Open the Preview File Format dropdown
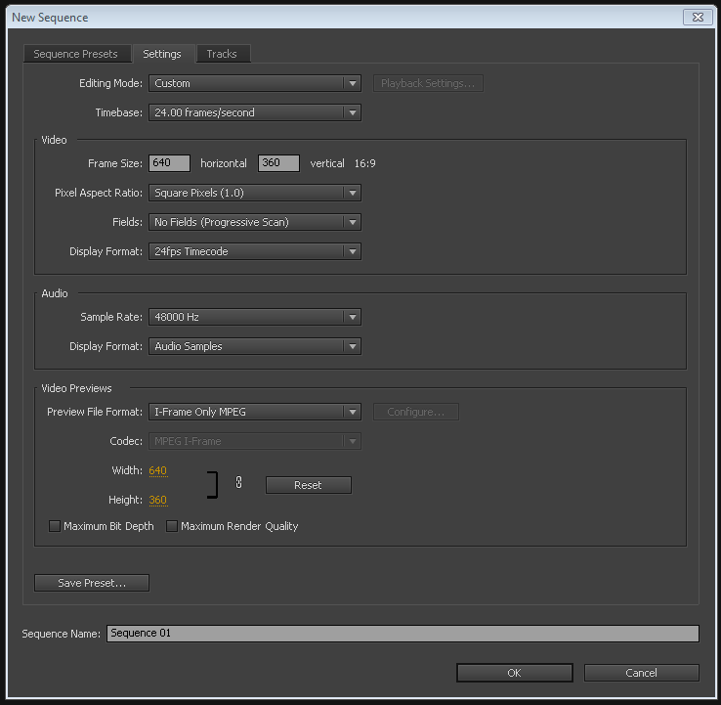 tap(255, 412)
